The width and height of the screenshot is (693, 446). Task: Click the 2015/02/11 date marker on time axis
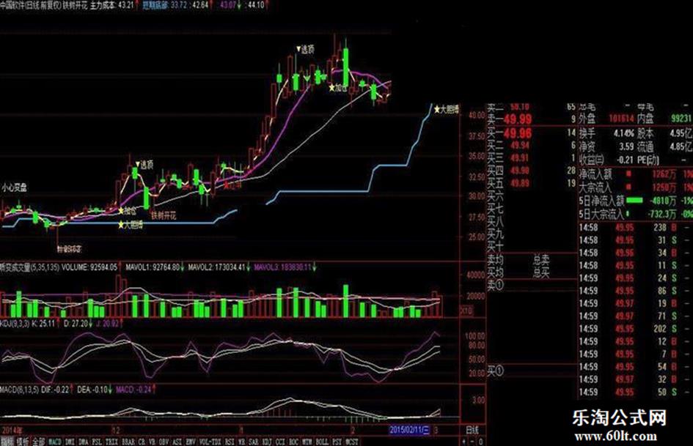[409, 430]
